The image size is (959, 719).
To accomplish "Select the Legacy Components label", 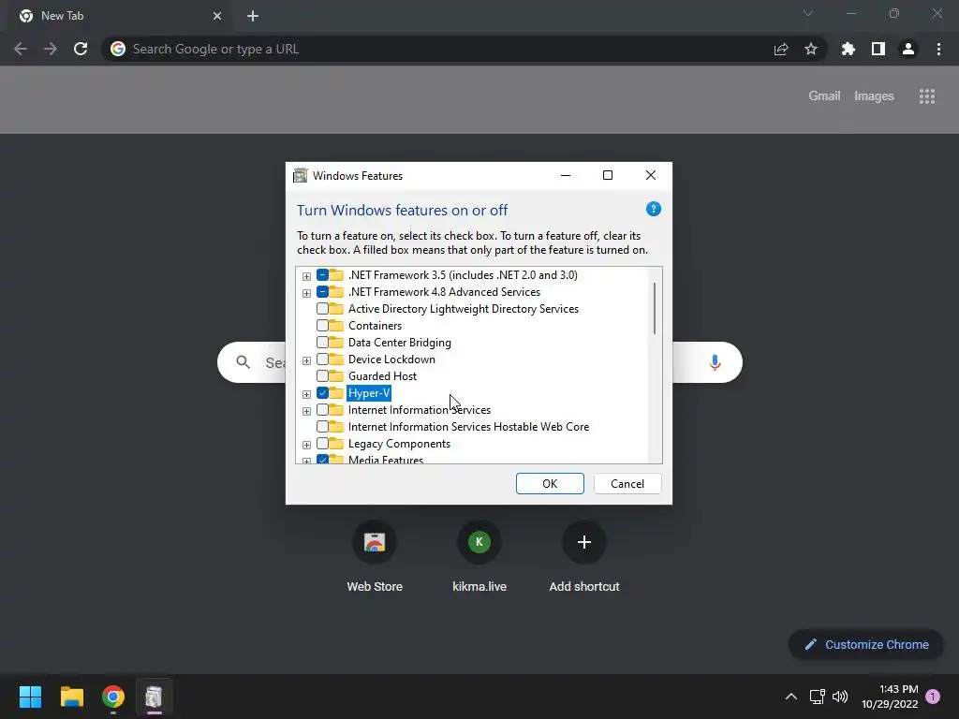I will point(399,443).
